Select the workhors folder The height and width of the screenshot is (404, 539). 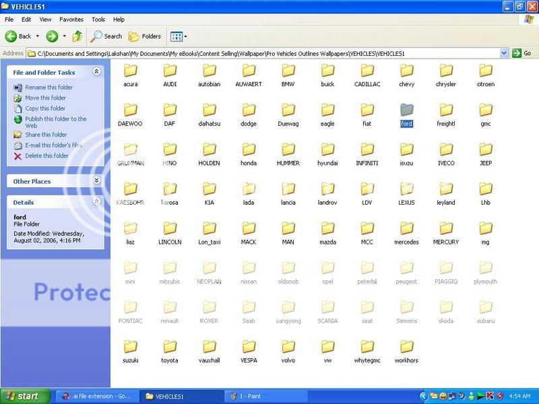pyautogui.click(x=407, y=352)
